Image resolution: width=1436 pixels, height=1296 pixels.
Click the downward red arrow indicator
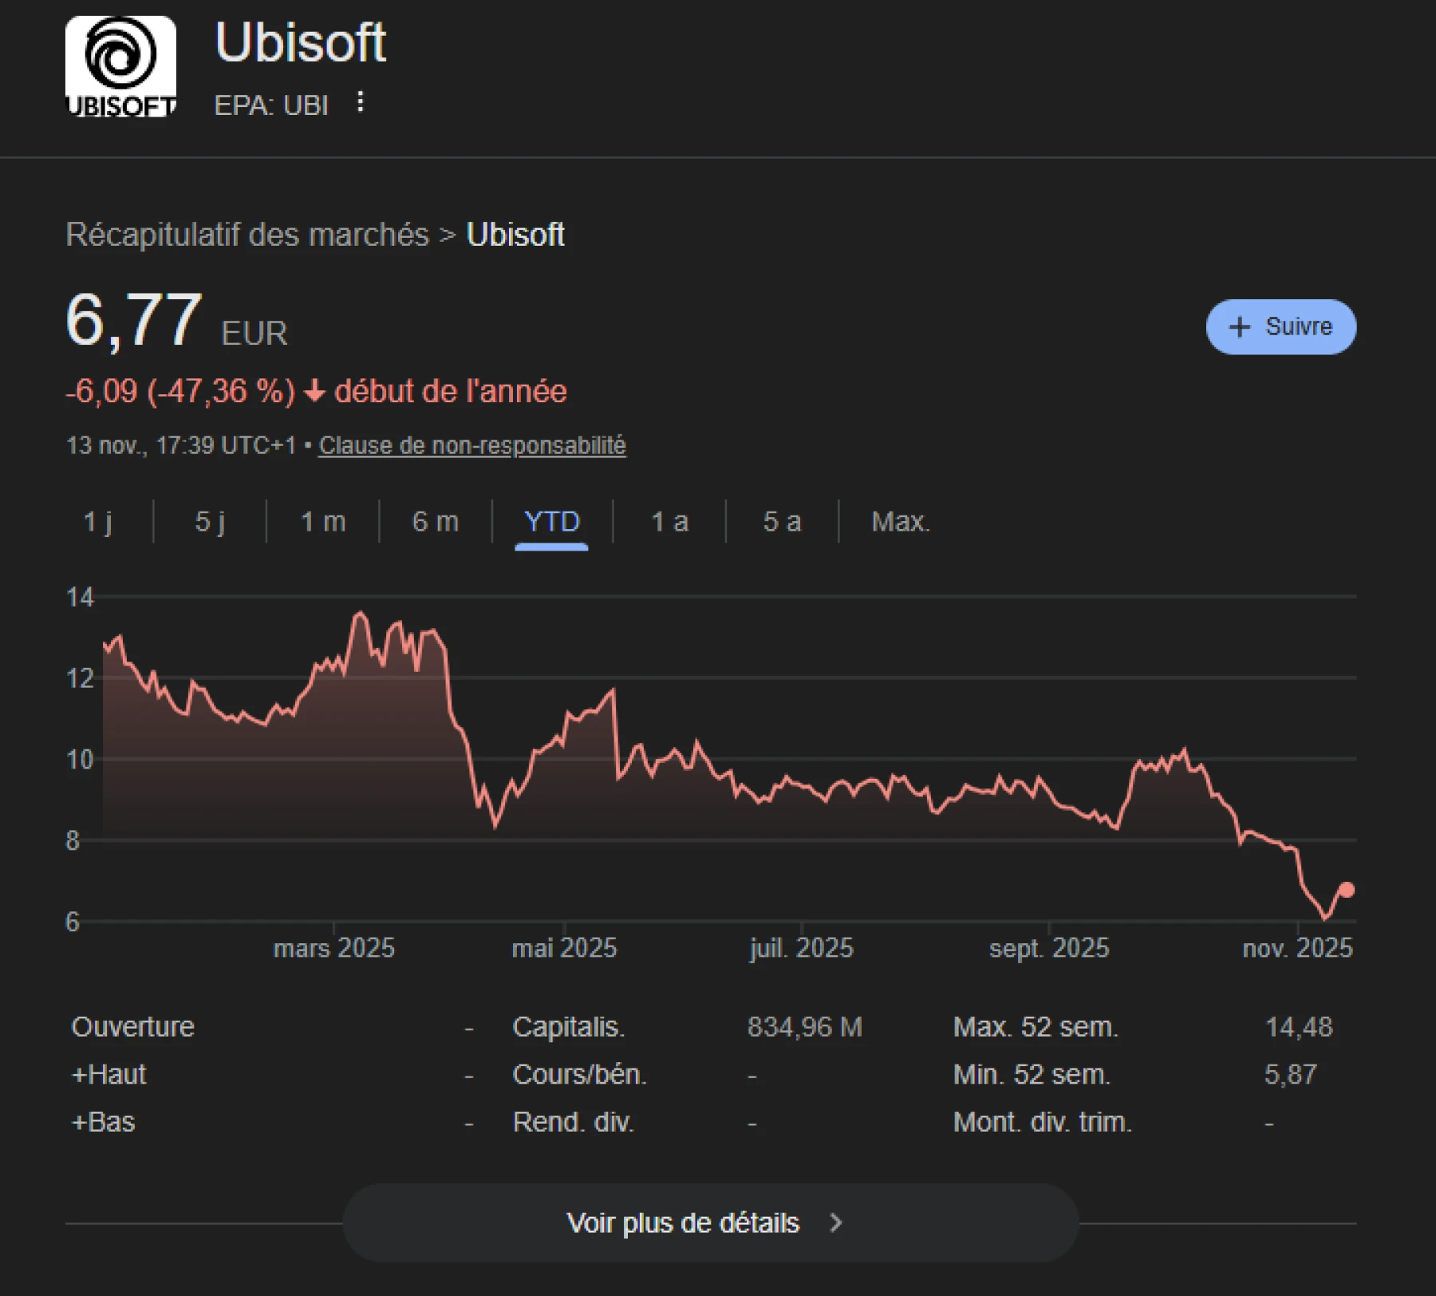(314, 392)
